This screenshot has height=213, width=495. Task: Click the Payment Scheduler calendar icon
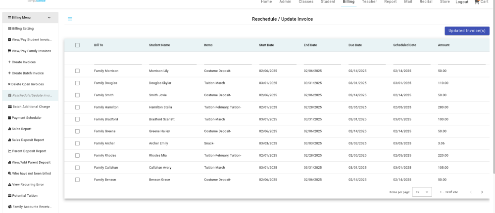tap(9, 118)
